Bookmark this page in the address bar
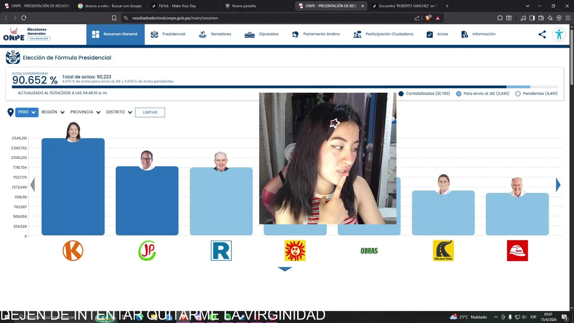The height and width of the screenshot is (323, 574). 114,18
